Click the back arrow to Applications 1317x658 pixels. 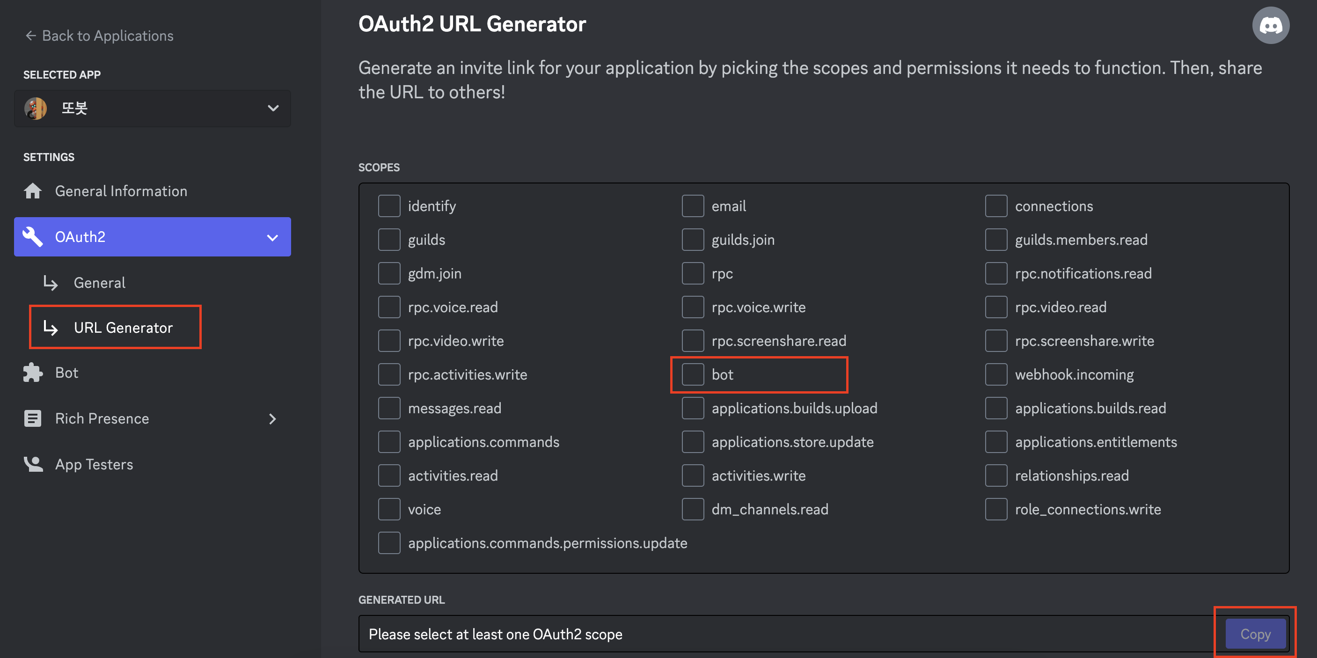tap(31, 36)
